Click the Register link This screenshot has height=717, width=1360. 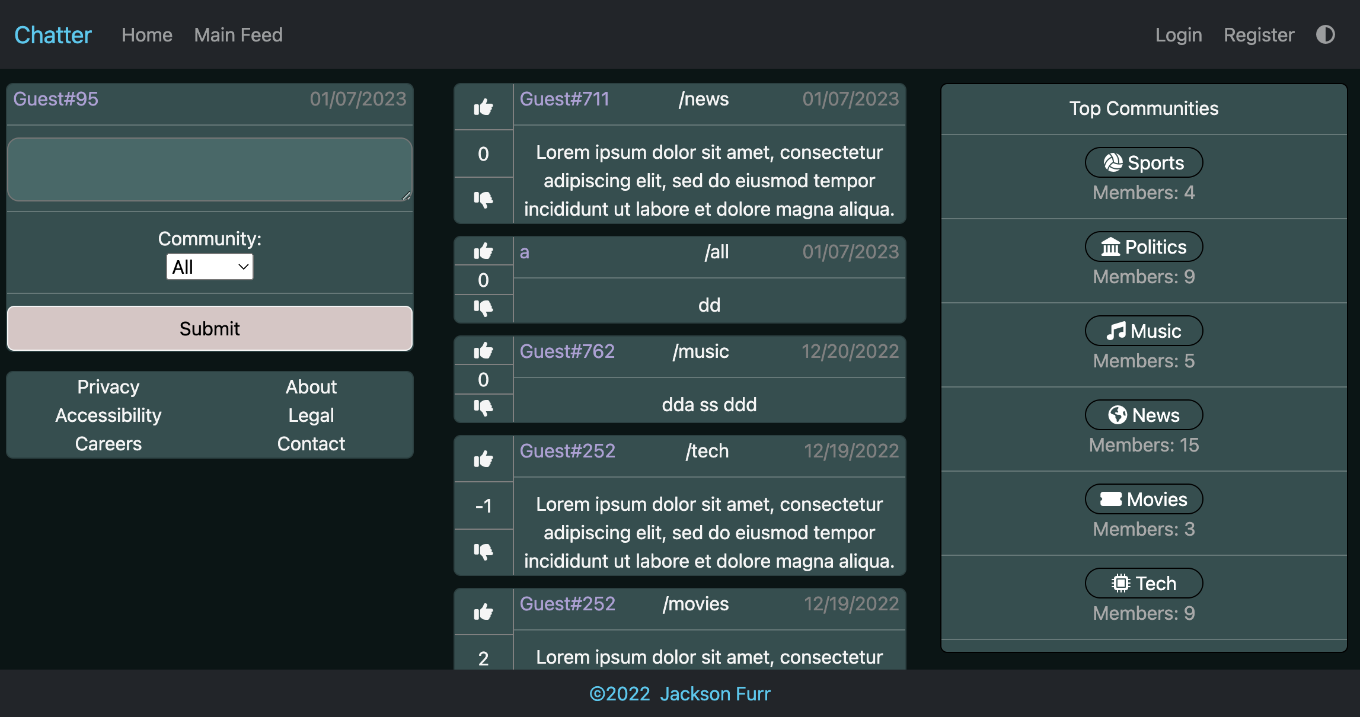click(x=1259, y=35)
